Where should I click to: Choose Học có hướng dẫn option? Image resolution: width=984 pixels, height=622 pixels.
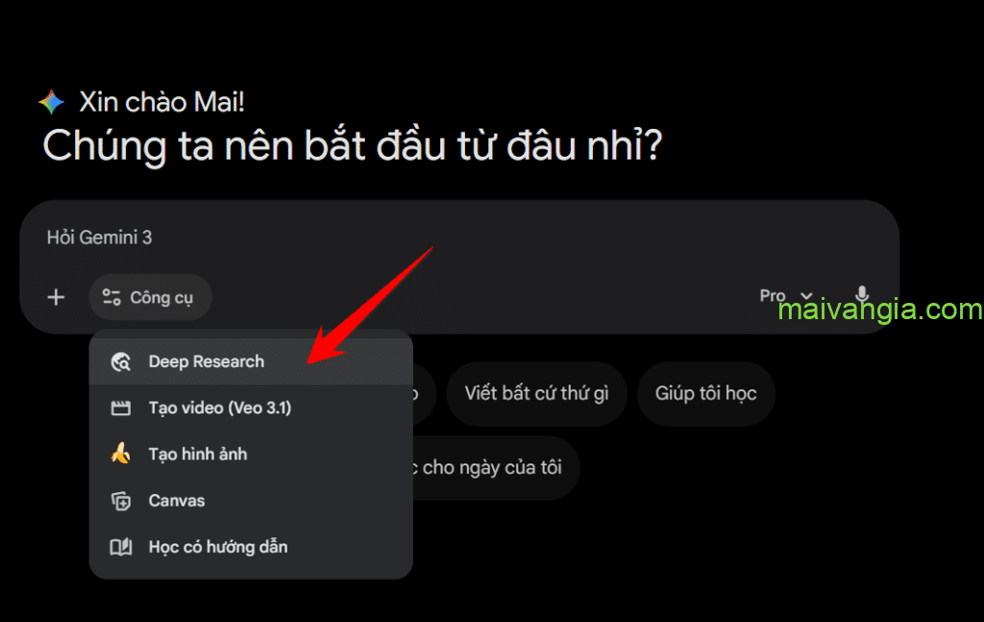pos(251,547)
